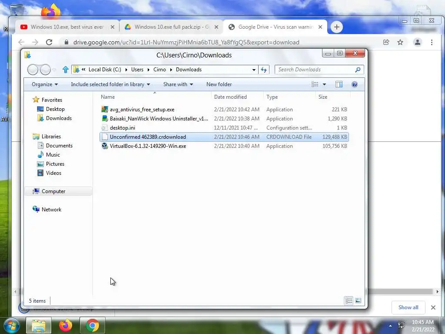Select Libraries in navigation pane
The height and width of the screenshot is (334, 445).
(51, 136)
